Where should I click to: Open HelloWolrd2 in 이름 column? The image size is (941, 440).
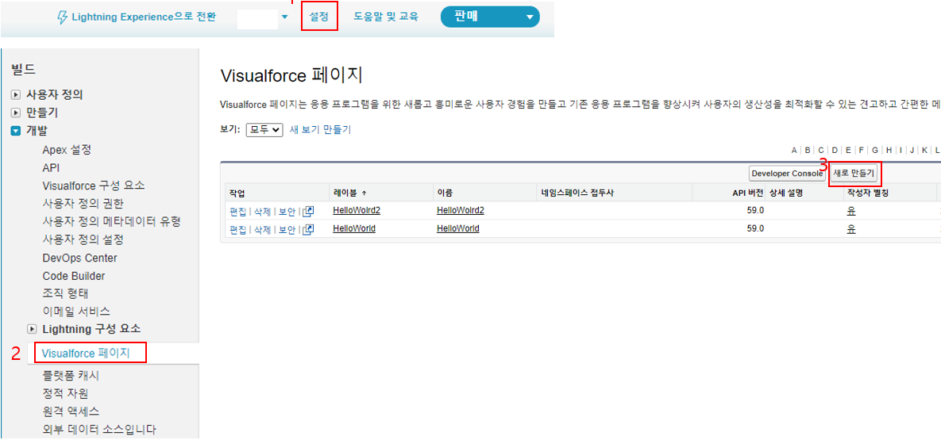pos(461,210)
